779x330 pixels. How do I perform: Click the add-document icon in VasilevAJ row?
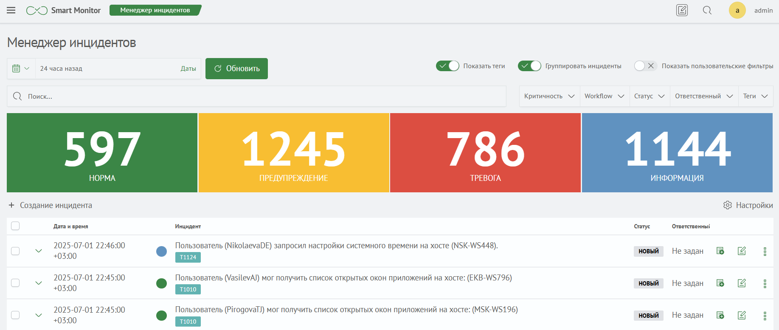pyautogui.click(x=720, y=283)
